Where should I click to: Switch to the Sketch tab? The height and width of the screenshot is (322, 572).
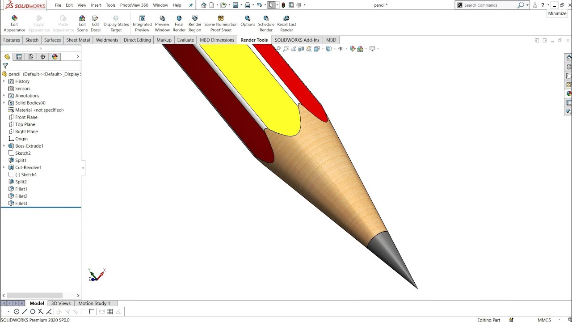(32, 40)
